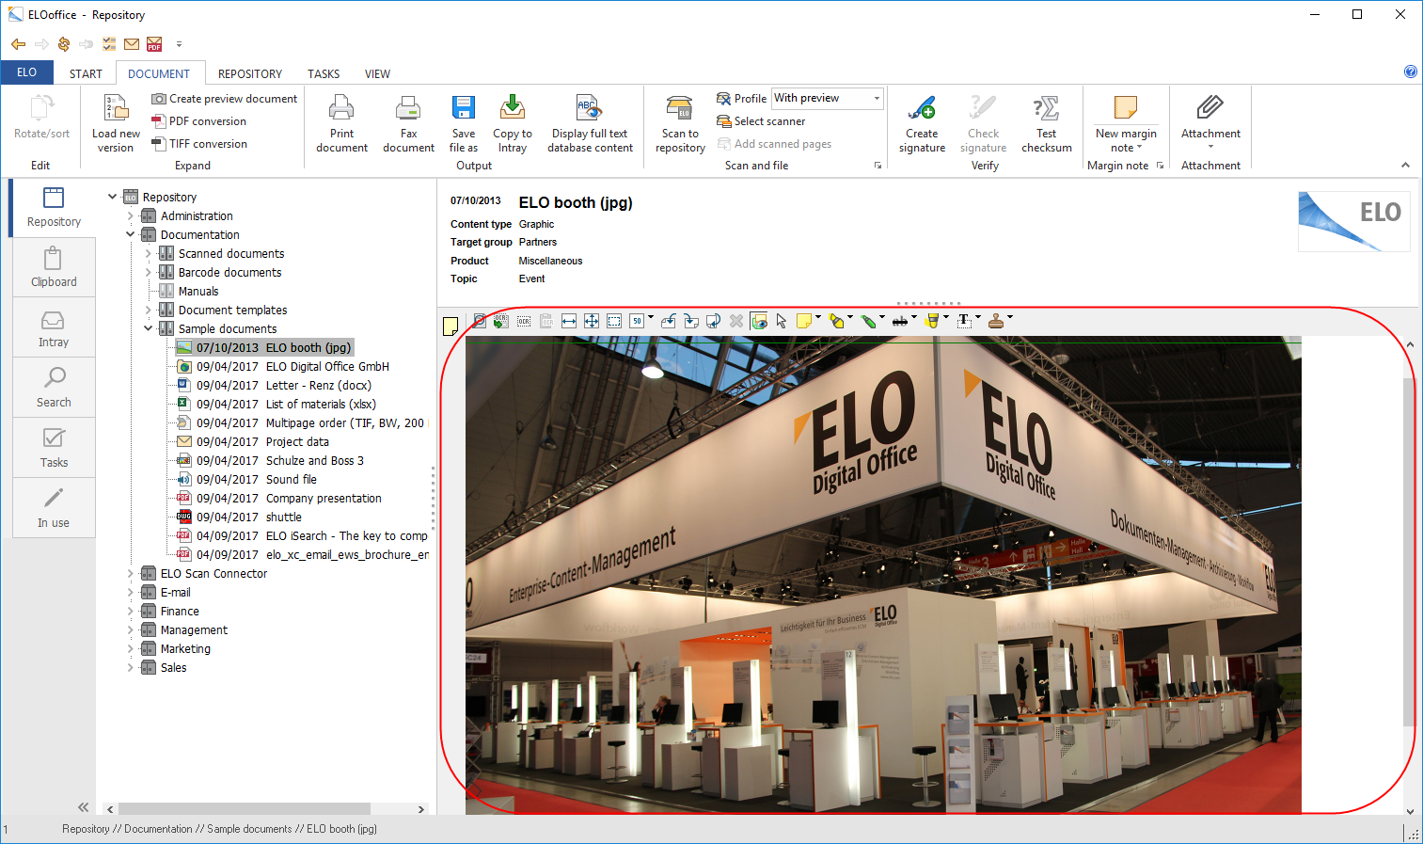This screenshot has width=1423, height=844.
Task: Collapse the Sample documents tree node
Action: click(149, 328)
